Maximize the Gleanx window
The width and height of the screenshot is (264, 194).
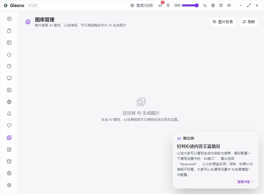point(249,5)
